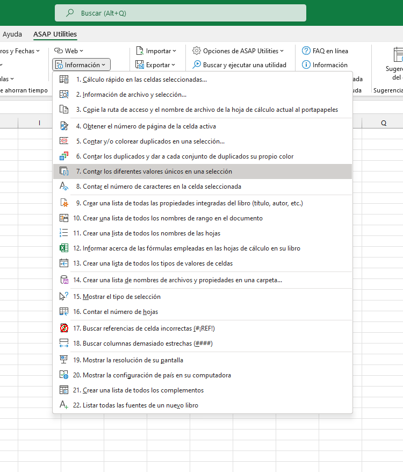The width and height of the screenshot is (403, 472).
Task: Click Buscar y ejecutar una utilidad button
Action: (239, 65)
